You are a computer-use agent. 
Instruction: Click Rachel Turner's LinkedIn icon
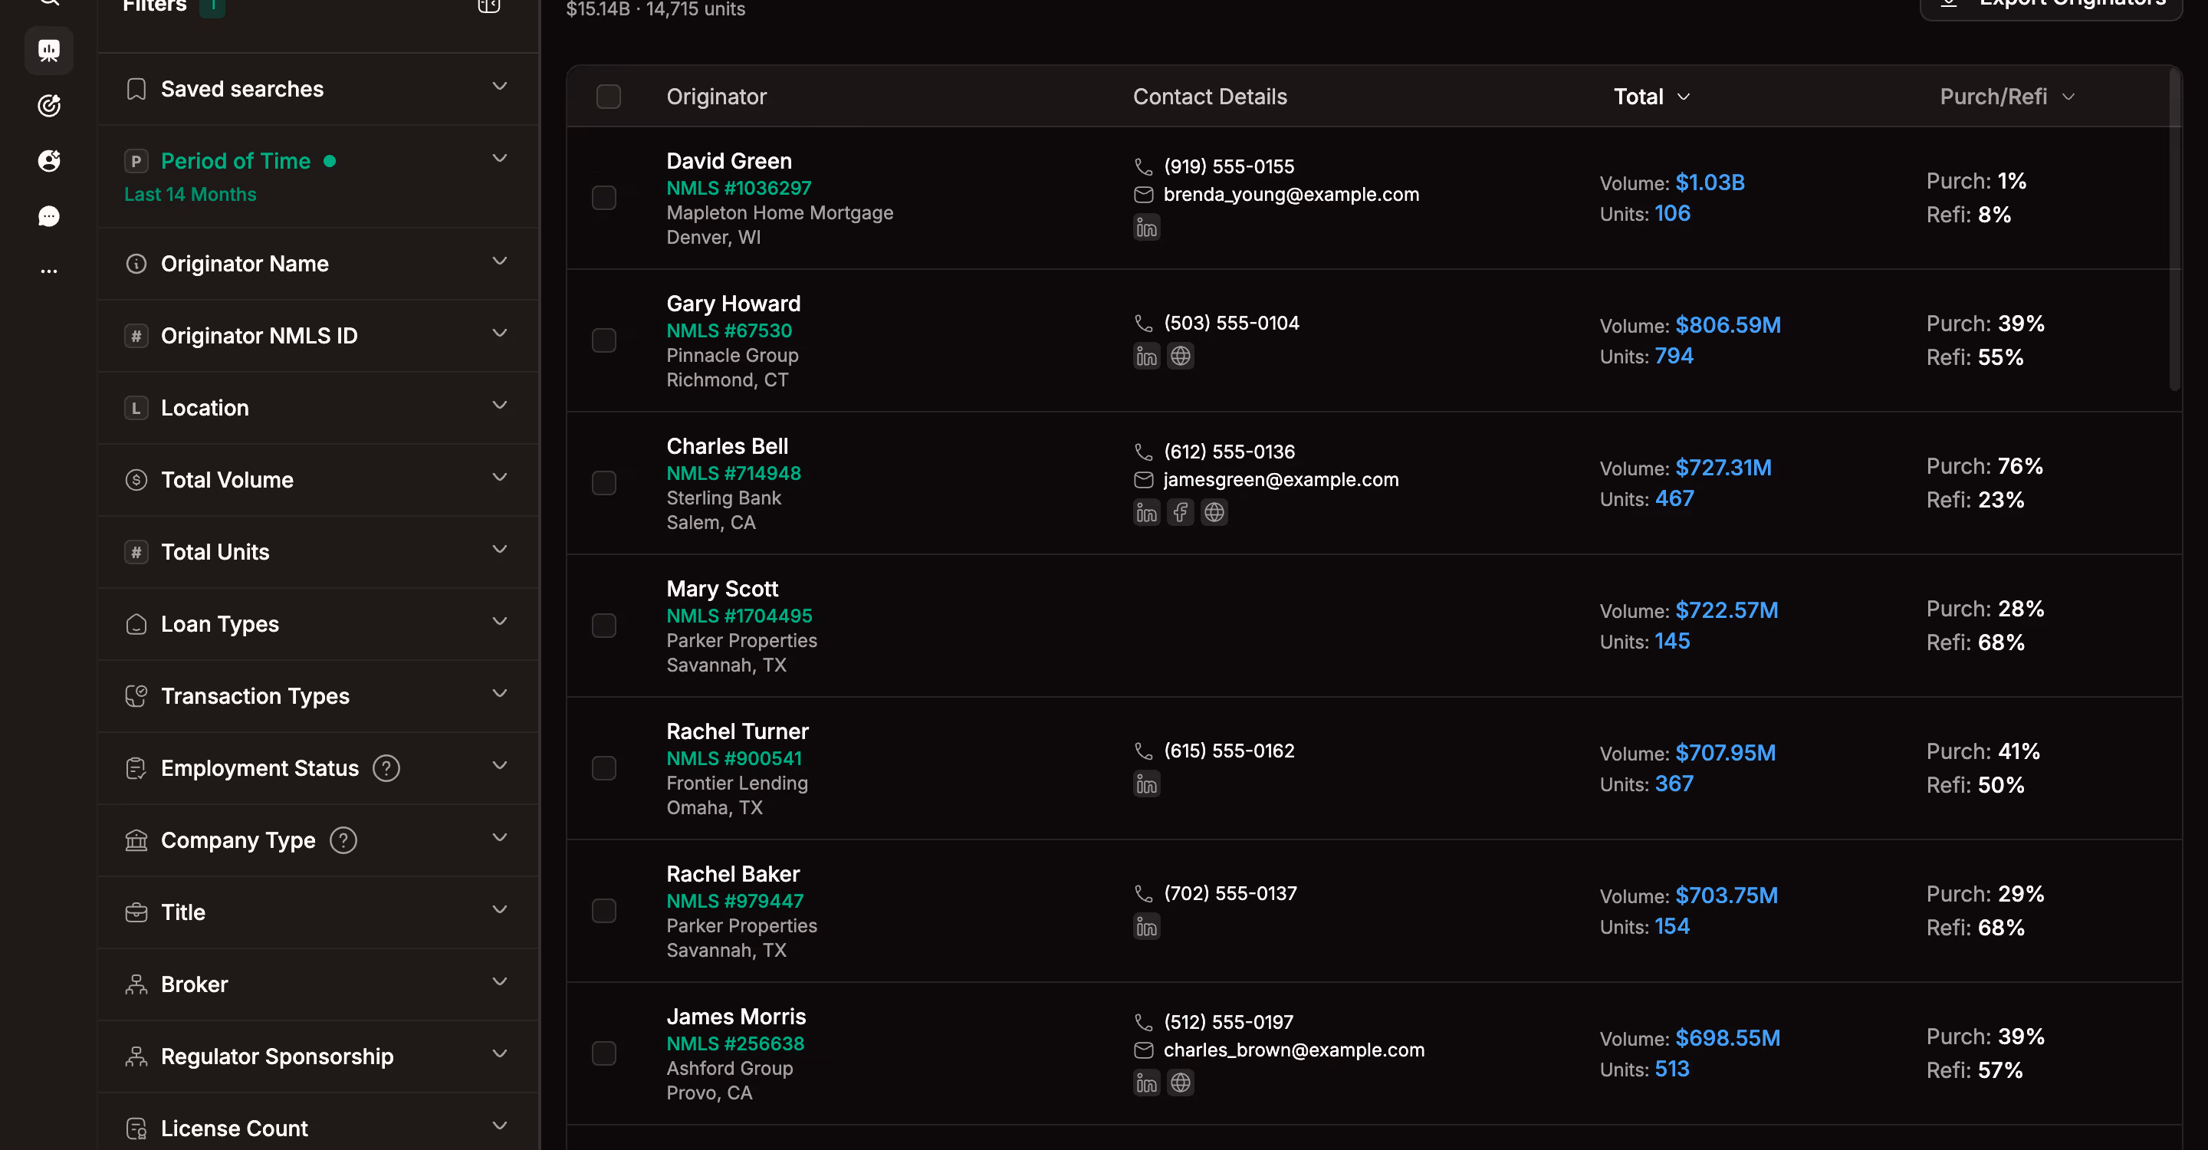[x=1146, y=784]
